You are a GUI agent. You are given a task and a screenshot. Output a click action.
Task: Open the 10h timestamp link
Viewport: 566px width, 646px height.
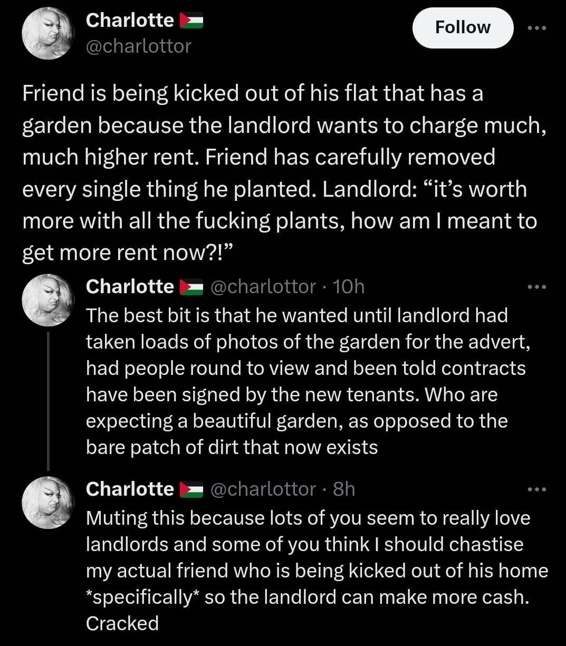pos(349,286)
